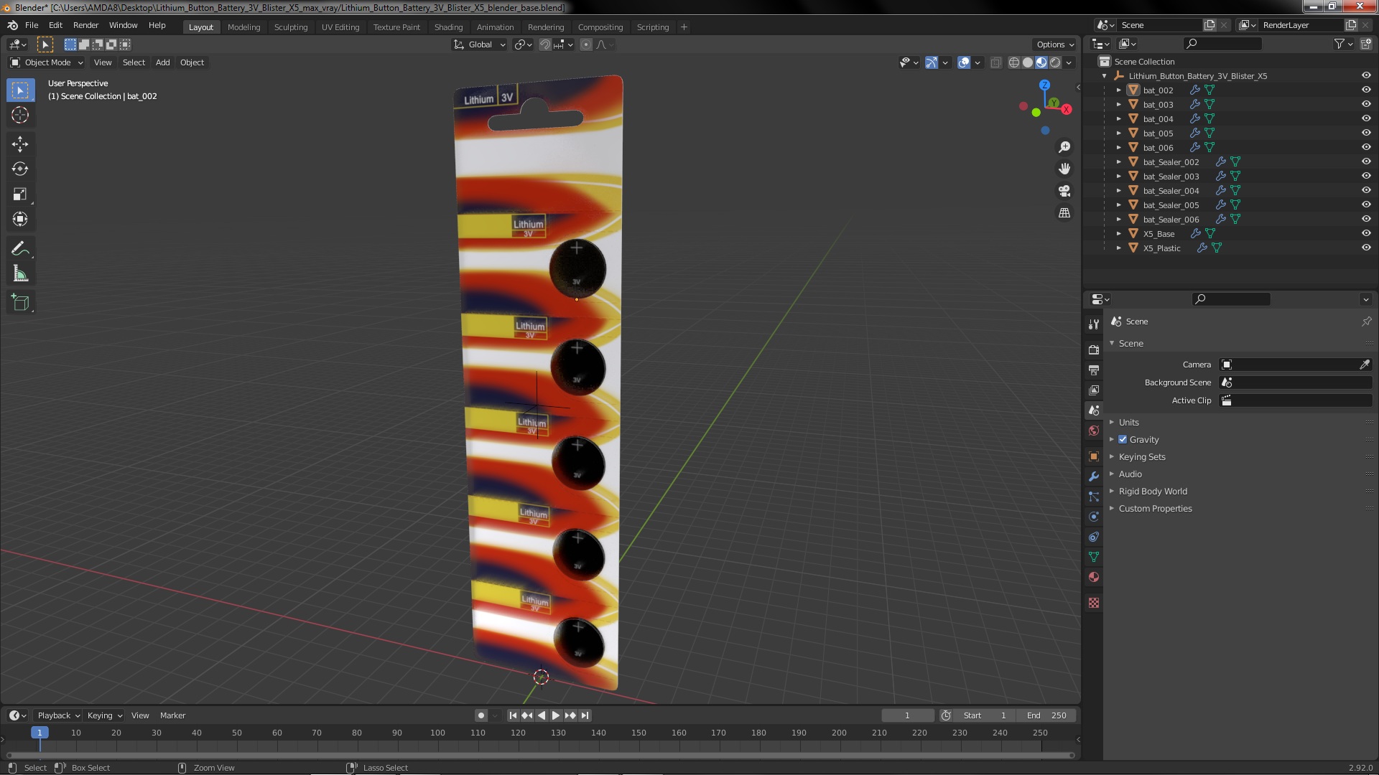This screenshot has width=1379, height=775.
Task: Open the File menu
Action: point(32,25)
